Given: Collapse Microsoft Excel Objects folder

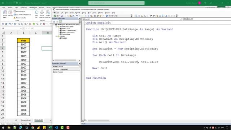Looking at the screenshot, I should pyautogui.click(x=56, y=27).
